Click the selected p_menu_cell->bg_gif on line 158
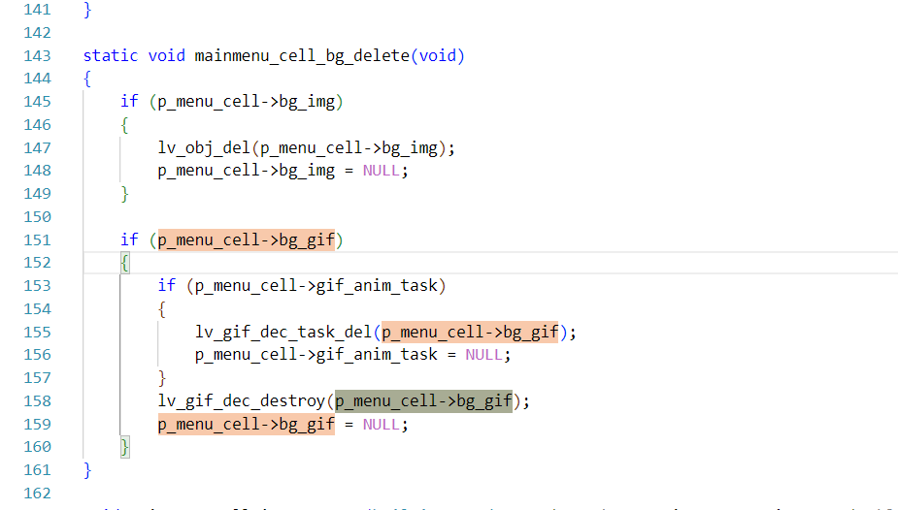 tap(423, 401)
